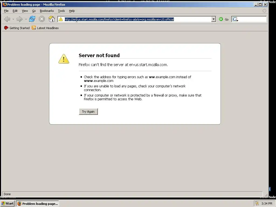Select the Problem loading page taskbar button
Screen dimensions: 276x207
click(x=37, y=204)
